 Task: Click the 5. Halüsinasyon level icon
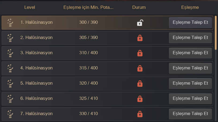pyautogui.click(x=10, y=84)
